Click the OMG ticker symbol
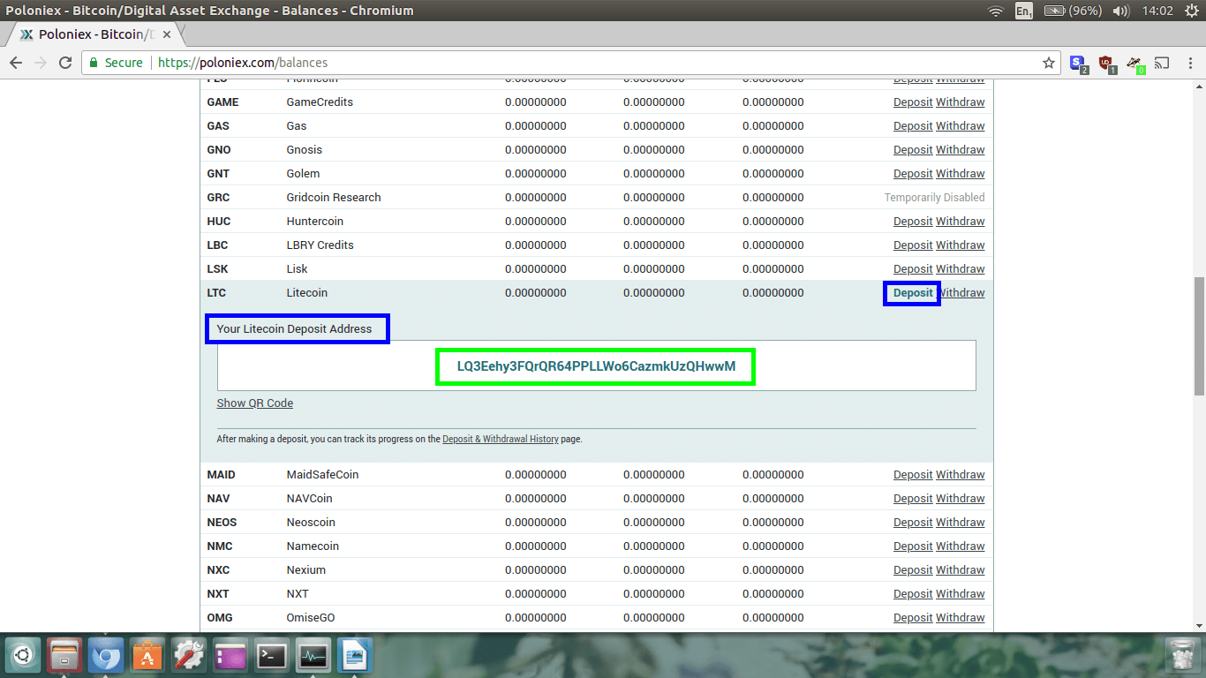Image resolution: width=1206 pixels, height=678 pixels. pyautogui.click(x=220, y=618)
